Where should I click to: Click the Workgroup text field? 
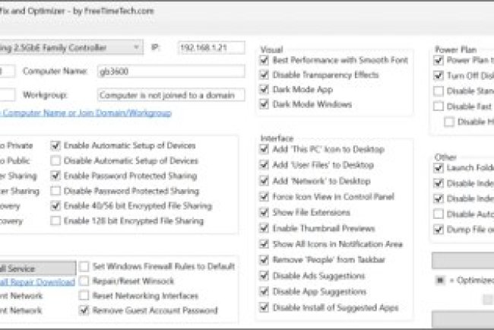click(170, 95)
